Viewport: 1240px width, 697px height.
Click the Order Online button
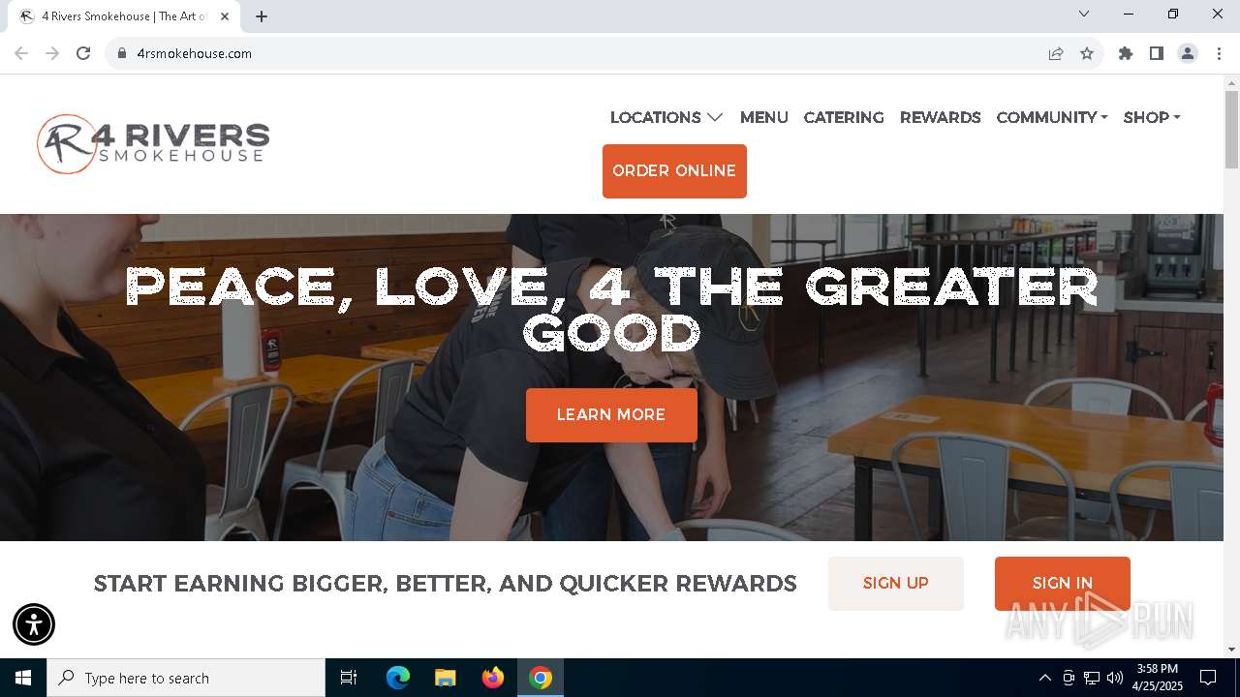pos(674,171)
